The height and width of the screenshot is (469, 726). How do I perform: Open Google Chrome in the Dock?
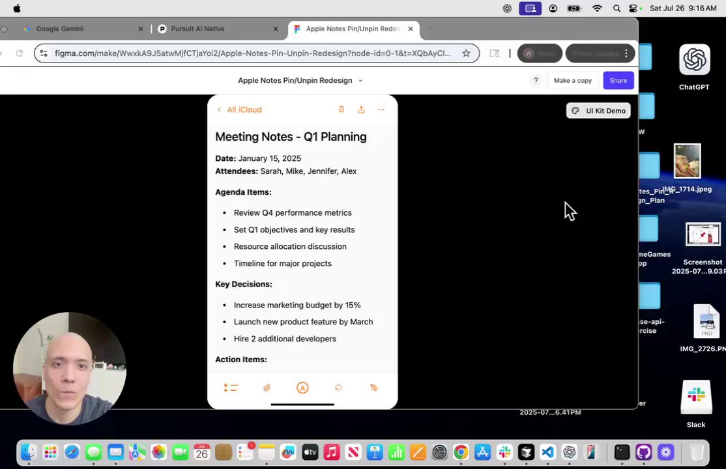461,452
